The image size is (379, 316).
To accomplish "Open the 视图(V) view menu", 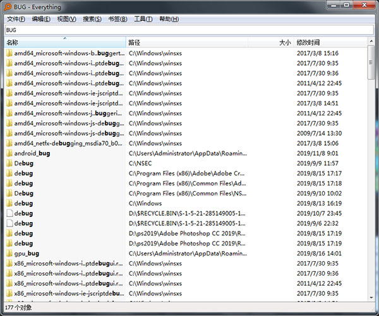I will click(66, 19).
